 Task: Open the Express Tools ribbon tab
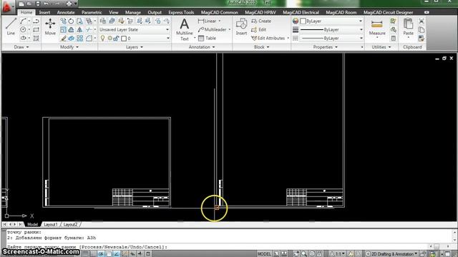181,12
